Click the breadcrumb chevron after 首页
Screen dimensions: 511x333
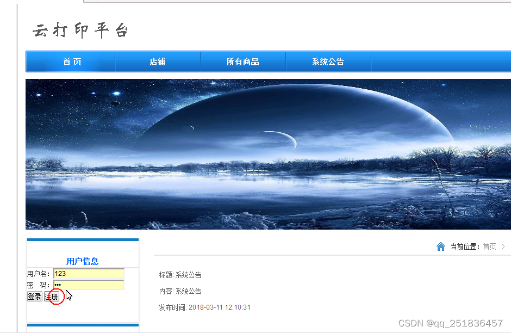click(503, 246)
